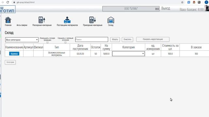The image size is (209, 117).
Task: Click Филиал column header
Action: (x=39, y=47)
